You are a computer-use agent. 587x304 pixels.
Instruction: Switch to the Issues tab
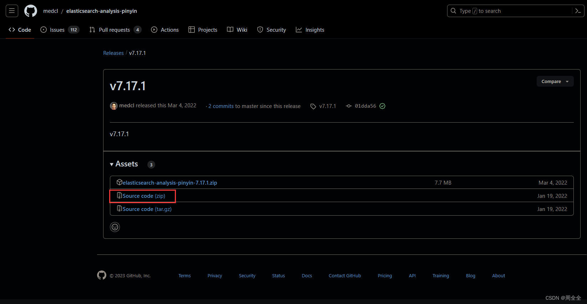point(60,30)
